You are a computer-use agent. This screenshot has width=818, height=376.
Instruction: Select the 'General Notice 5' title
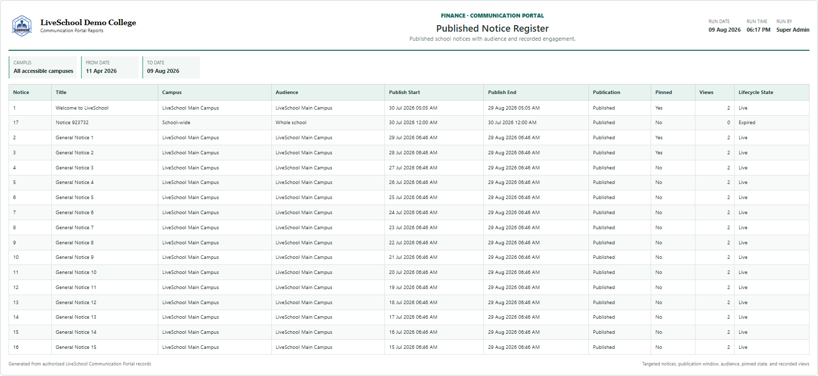pos(74,198)
